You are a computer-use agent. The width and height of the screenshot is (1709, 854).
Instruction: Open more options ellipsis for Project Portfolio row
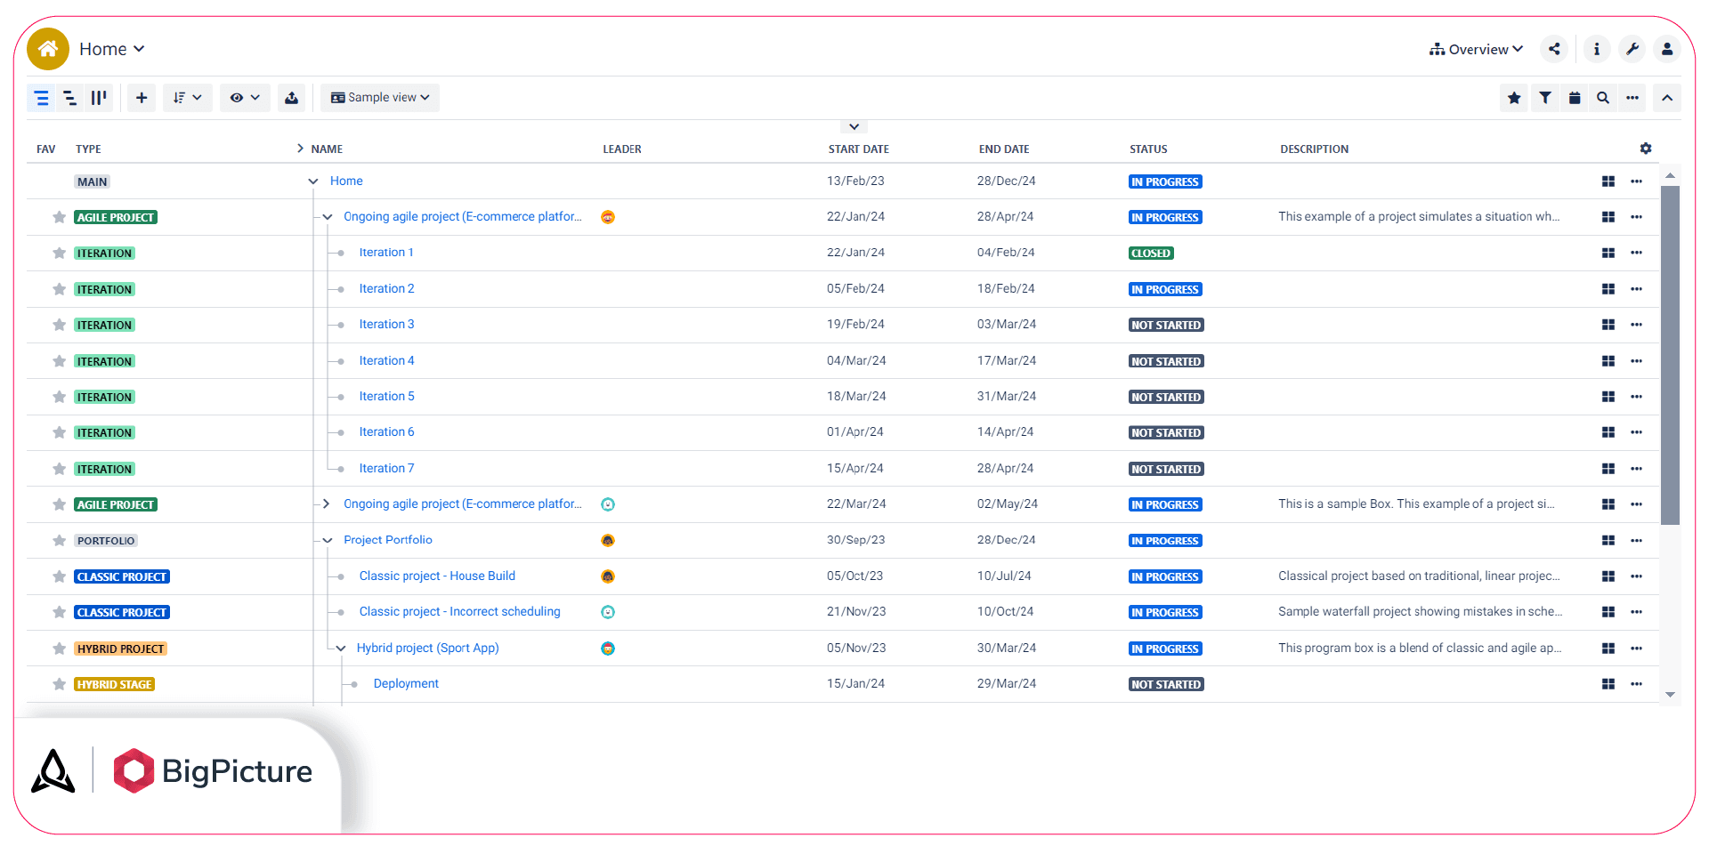1636,540
